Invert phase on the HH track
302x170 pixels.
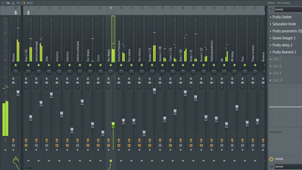pyautogui.click(x=222, y=79)
